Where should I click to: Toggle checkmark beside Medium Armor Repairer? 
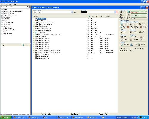pyautogui.click(x=34, y=29)
